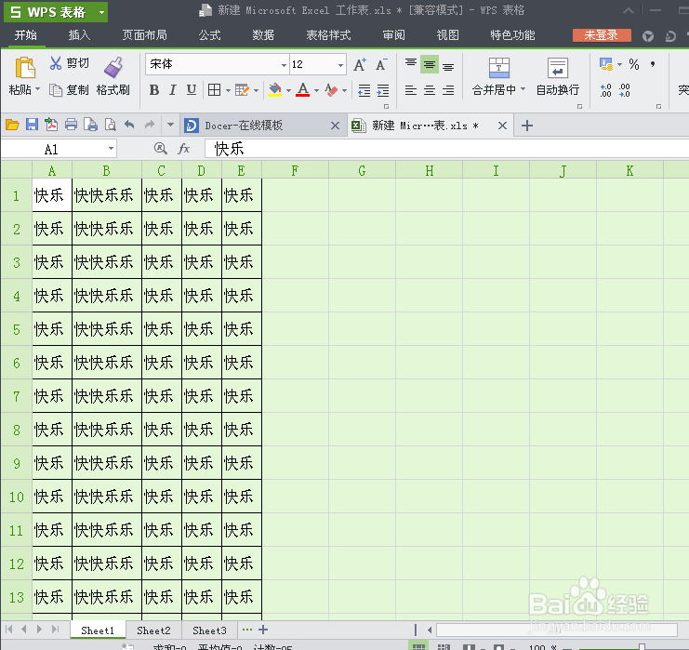Click the Cut (剪切) scissors icon
689x650 pixels.
point(56,63)
